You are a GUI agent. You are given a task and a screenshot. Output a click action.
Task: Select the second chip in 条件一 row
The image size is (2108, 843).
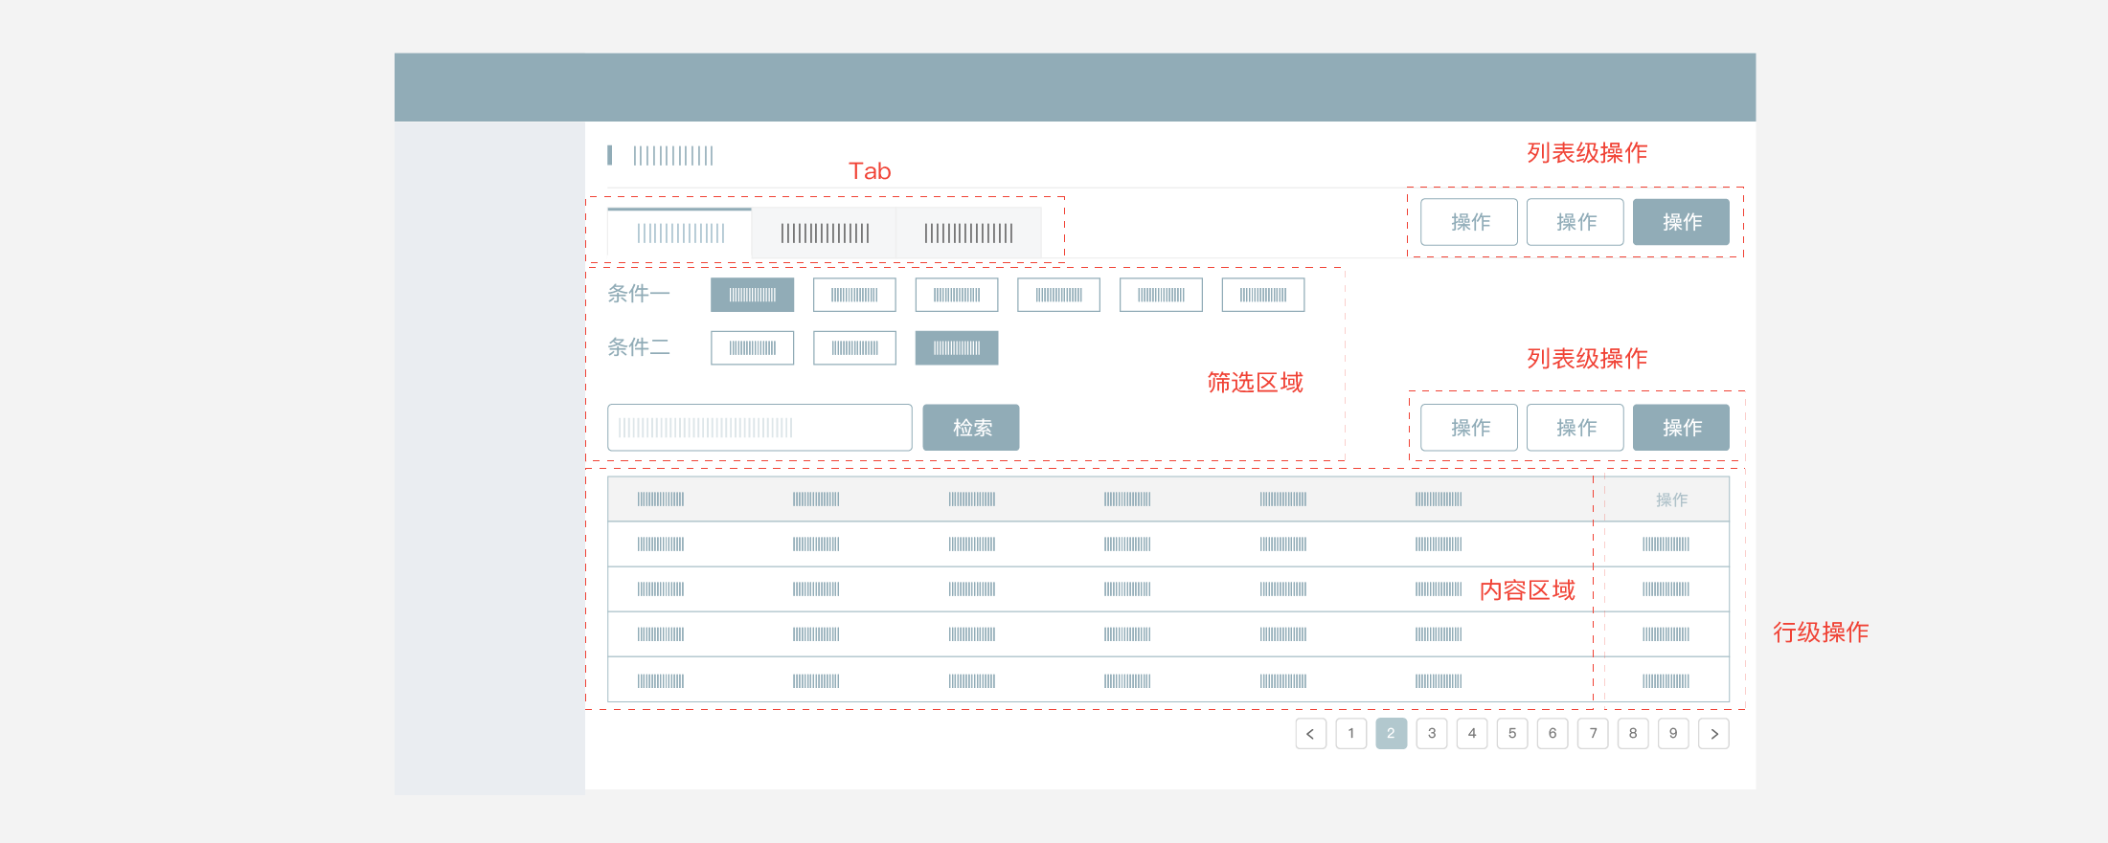coord(854,295)
